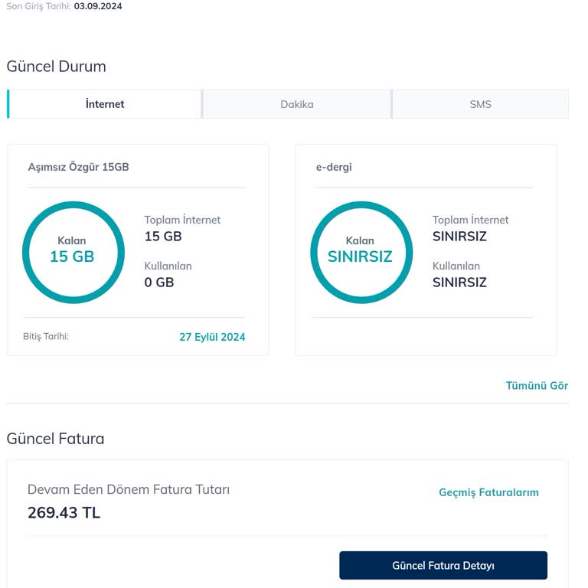This screenshot has height=588, width=588.
Task: Click Devam Eden Dönem Fatura Tutarı label
Action: (129, 489)
